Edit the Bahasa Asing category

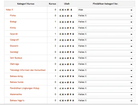point(60,76)
